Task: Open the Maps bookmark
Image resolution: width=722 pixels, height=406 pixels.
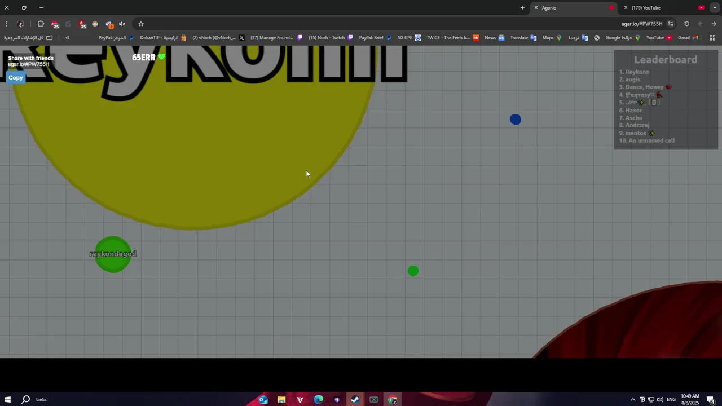Action: coord(552,38)
